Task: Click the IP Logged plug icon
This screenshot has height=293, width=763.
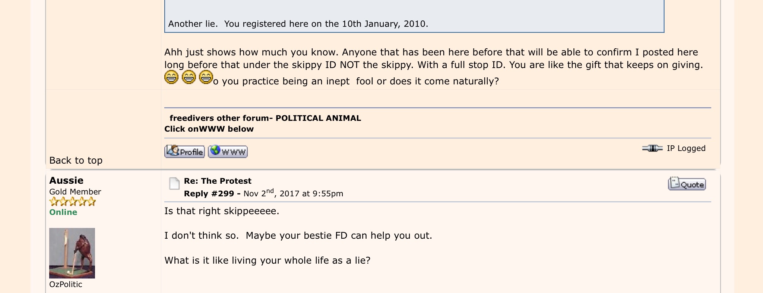Action: tap(652, 148)
